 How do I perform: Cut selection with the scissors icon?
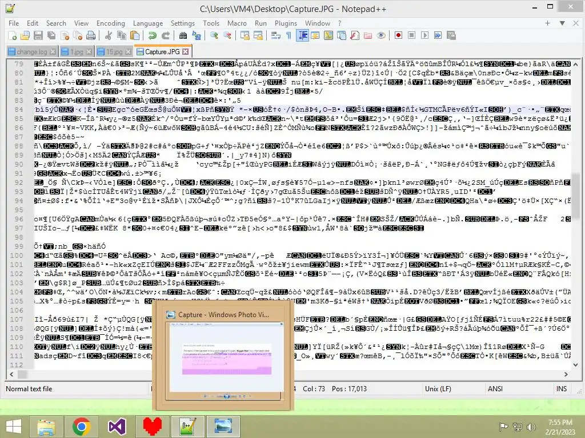(108, 36)
